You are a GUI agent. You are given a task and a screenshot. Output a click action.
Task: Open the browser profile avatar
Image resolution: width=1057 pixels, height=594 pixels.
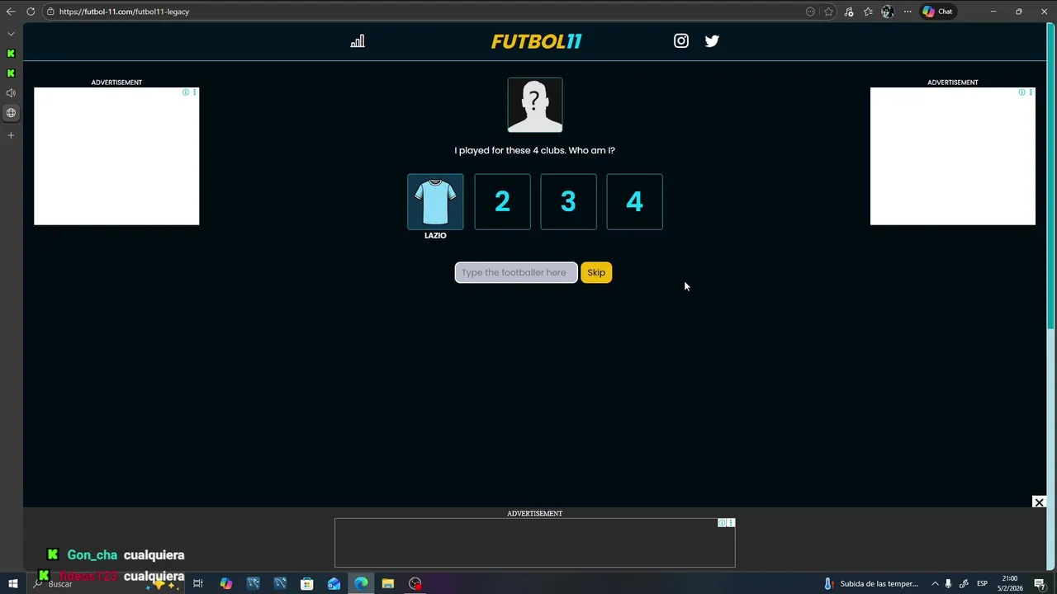pos(888,12)
